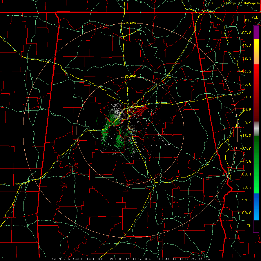
Task: Click the -63.1 velocity scale value
Action: pos(246,174)
